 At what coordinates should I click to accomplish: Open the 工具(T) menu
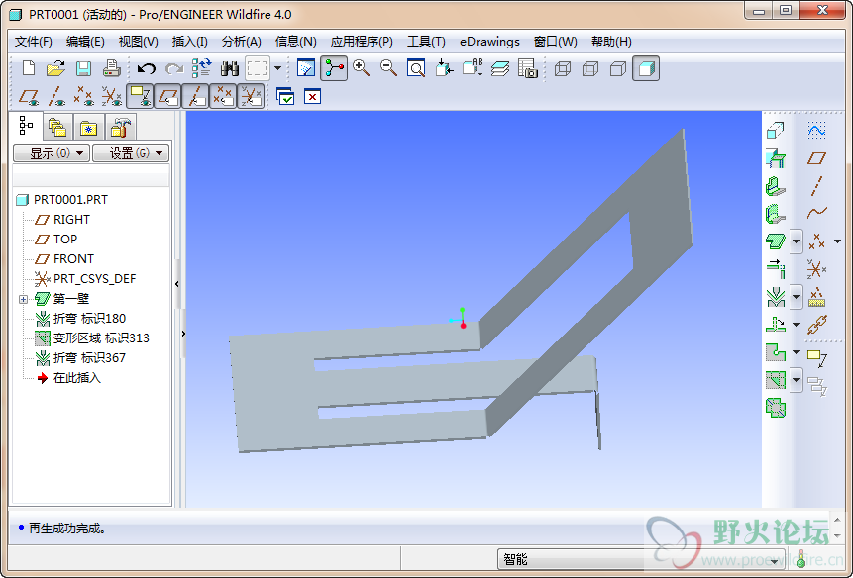(x=426, y=42)
